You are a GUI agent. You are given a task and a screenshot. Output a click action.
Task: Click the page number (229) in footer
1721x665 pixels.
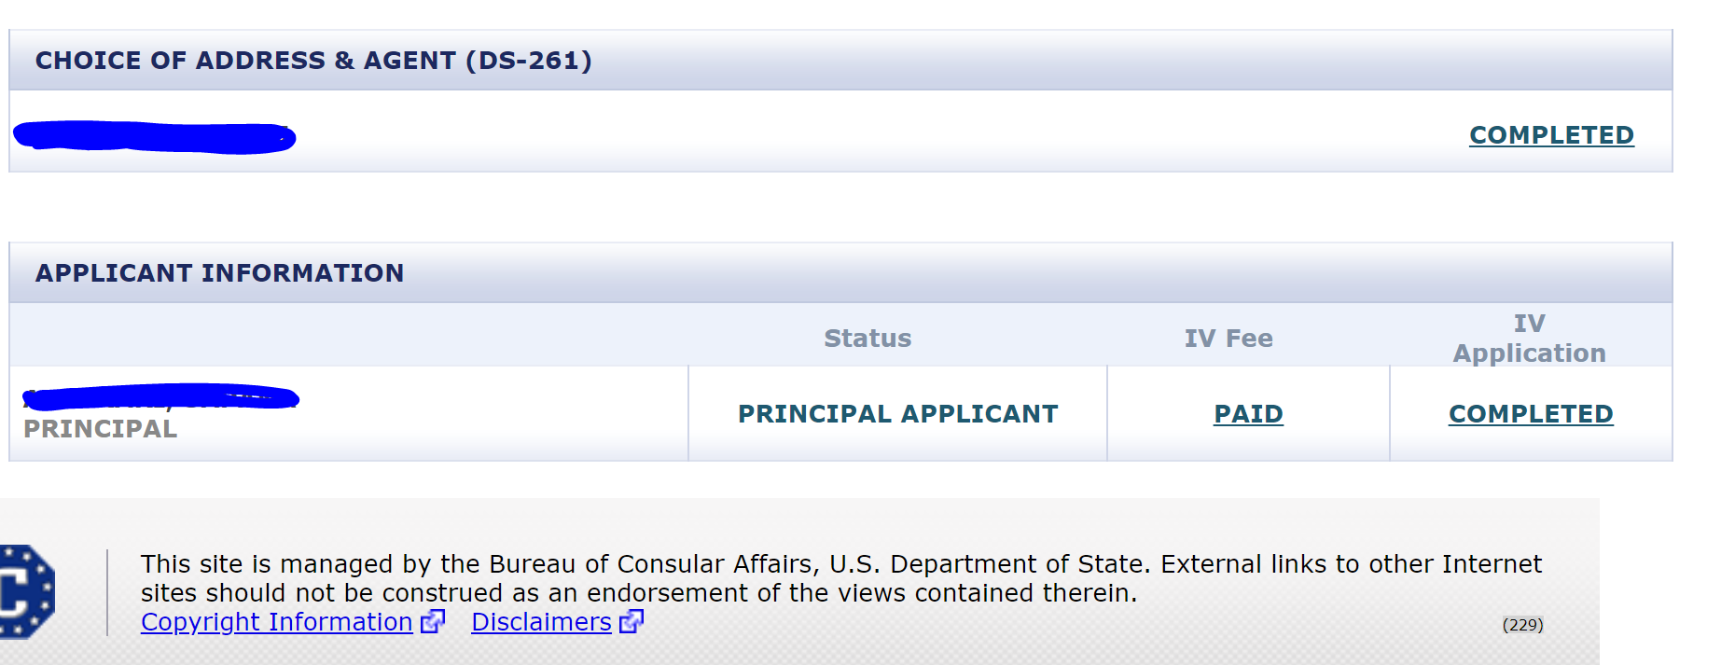[1522, 625]
